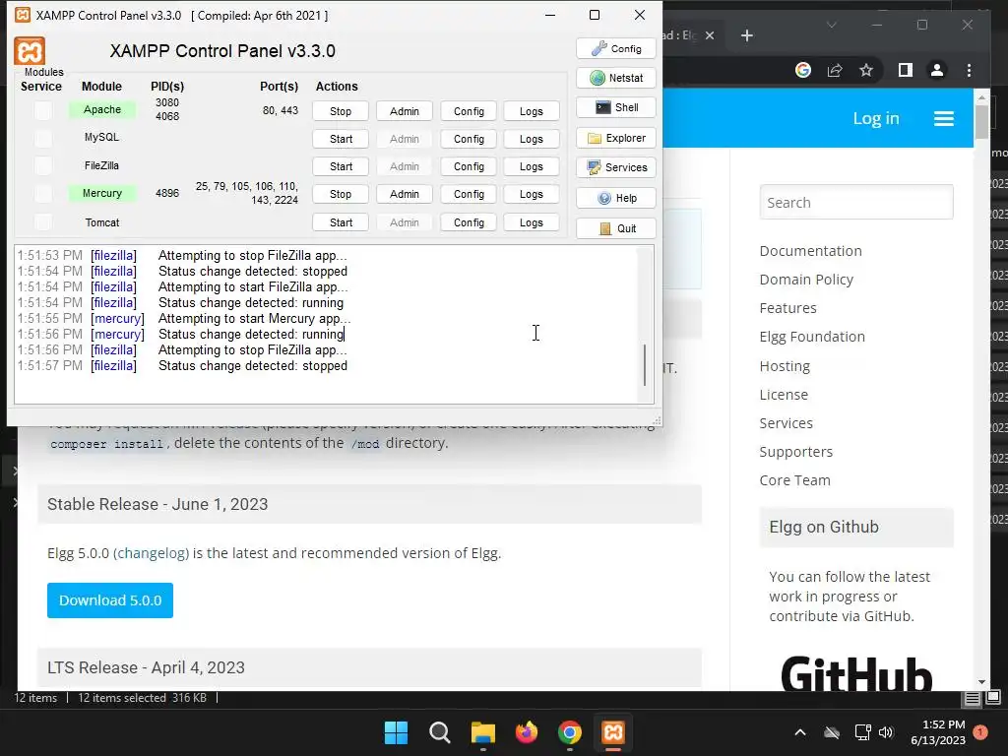
Task: Toggle Chrome side panel icon
Action: (906, 70)
